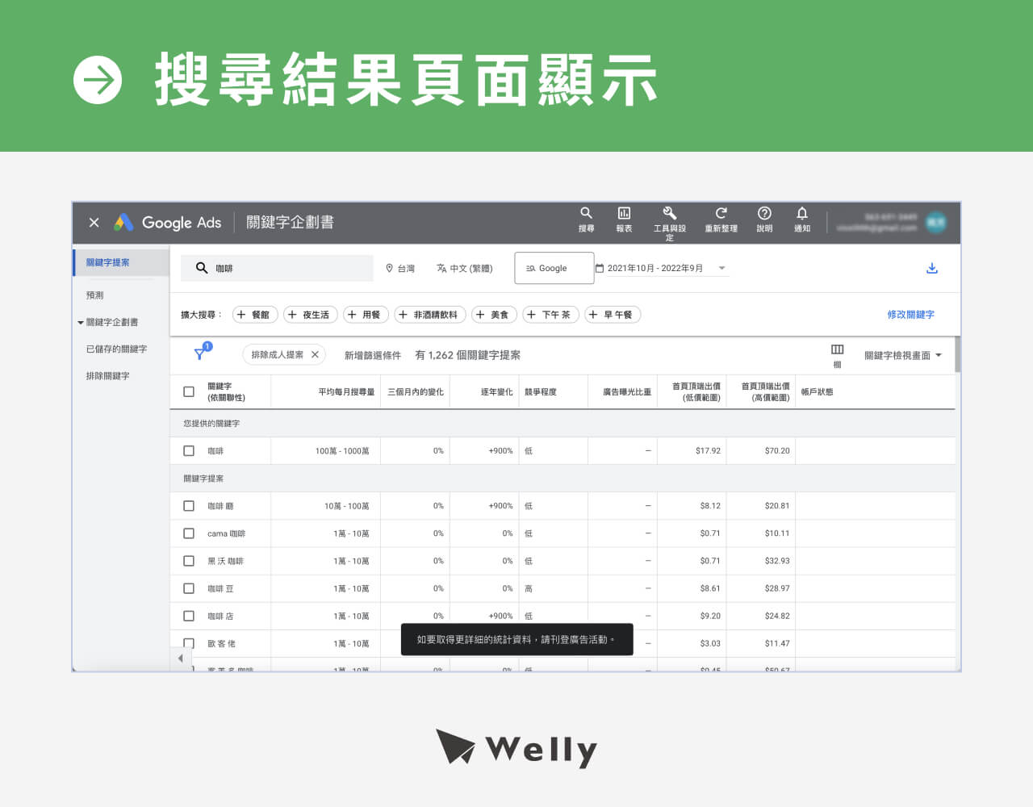The image size is (1033, 807).
Task: Check the checkbox for keyword 咖啡
Action: (x=188, y=450)
